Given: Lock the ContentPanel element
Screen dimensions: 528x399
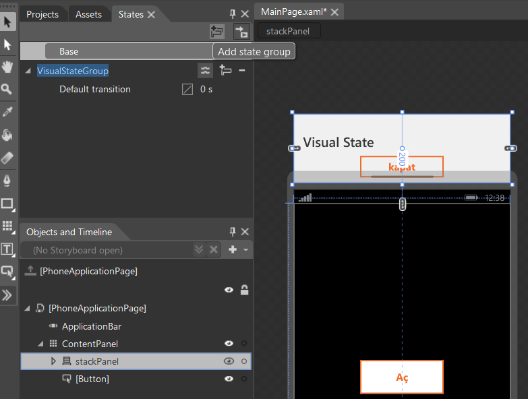Looking at the screenshot, I should [x=244, y=343].
